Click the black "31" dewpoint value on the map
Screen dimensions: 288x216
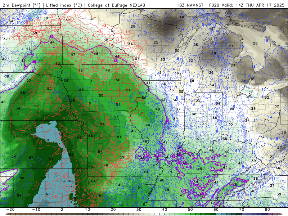[272, 157]
